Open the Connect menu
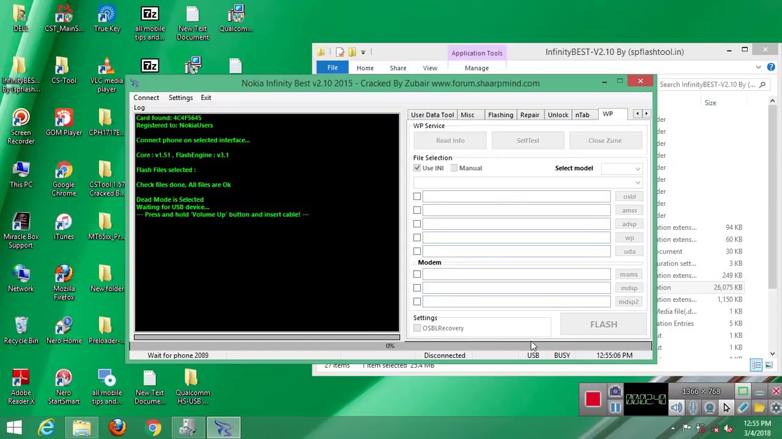782x439 pixels. tap(146, 98)
